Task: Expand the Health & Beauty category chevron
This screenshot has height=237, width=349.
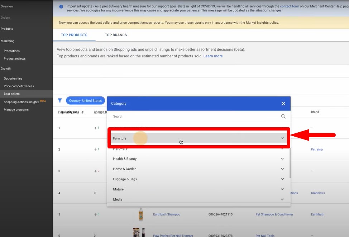Action: tap(282, 158)
